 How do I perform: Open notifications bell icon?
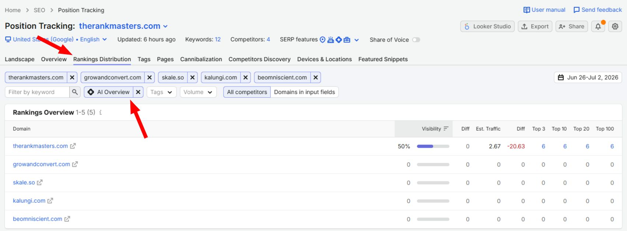pyautogui.click(x=598, y=27)
